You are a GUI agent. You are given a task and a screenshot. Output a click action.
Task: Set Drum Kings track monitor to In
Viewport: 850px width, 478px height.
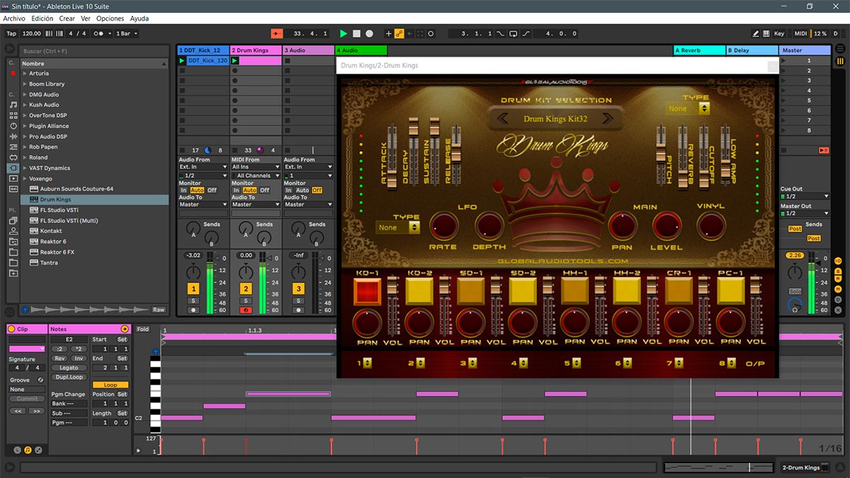237,190
